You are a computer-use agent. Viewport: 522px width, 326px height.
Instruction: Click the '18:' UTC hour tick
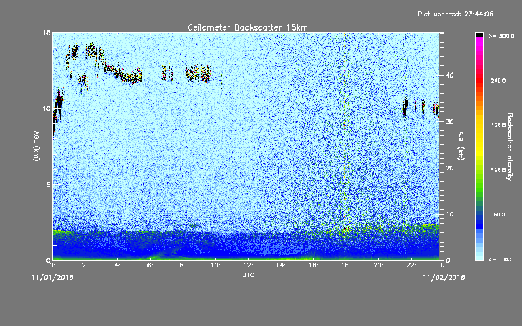pos(346,265)
